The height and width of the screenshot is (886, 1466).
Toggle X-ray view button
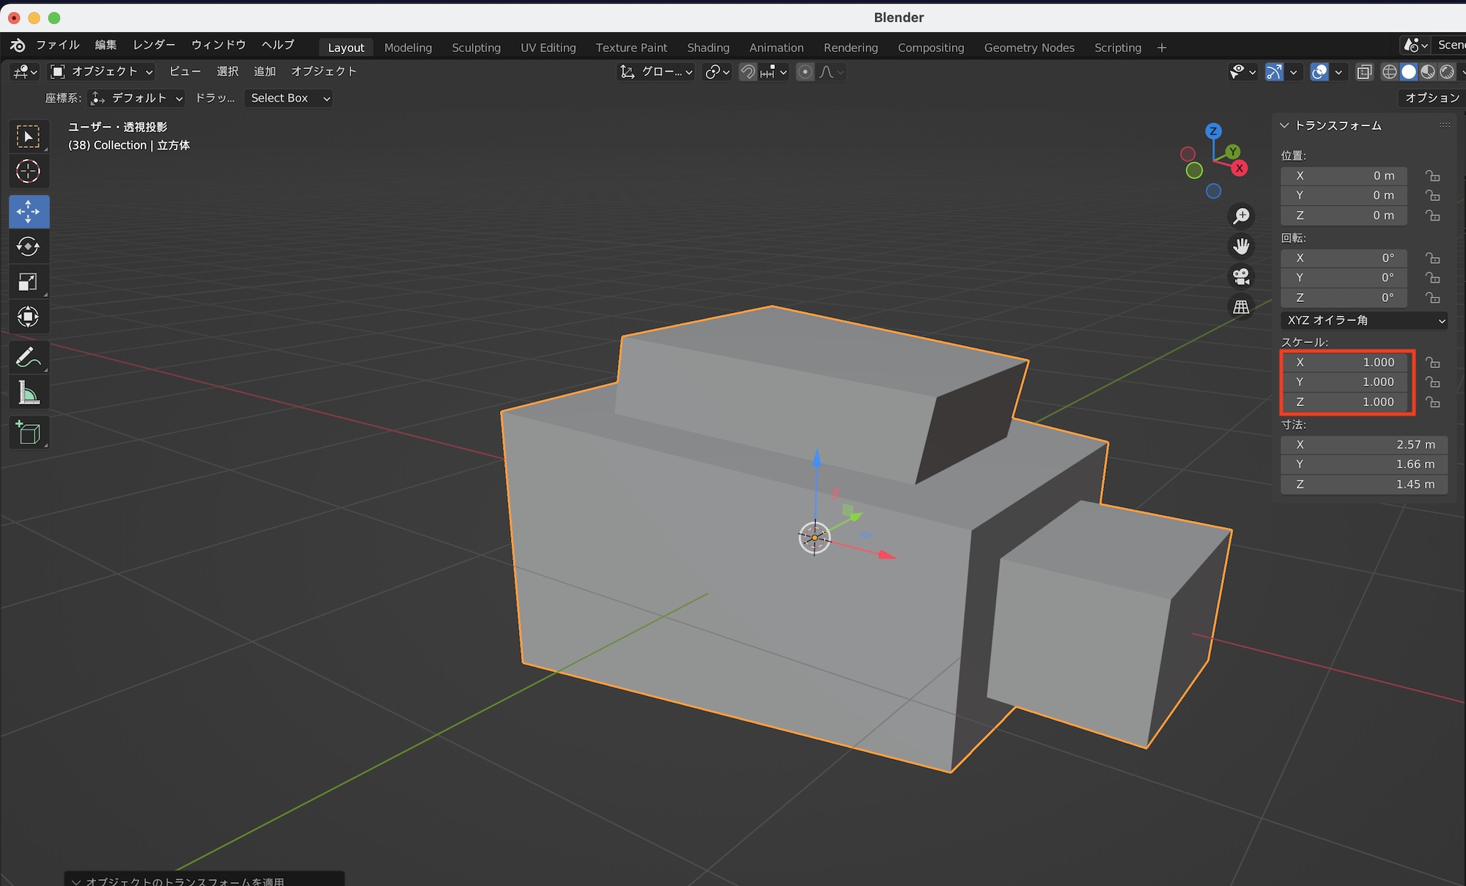pyautogui.click(x=1364, y=72)
